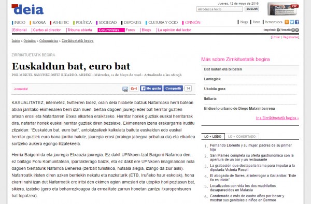311x204 pixels.
Task: Click the Facebook Me gusta button
Action: point(151,89)
